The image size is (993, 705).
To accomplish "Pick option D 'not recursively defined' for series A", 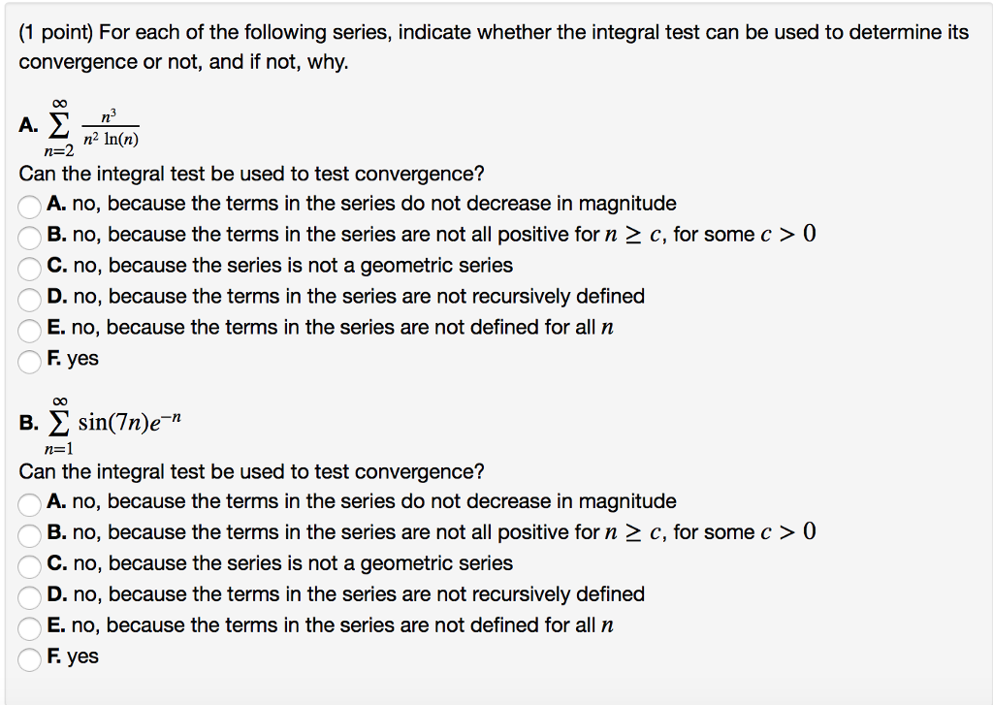I will coord(28,296).
